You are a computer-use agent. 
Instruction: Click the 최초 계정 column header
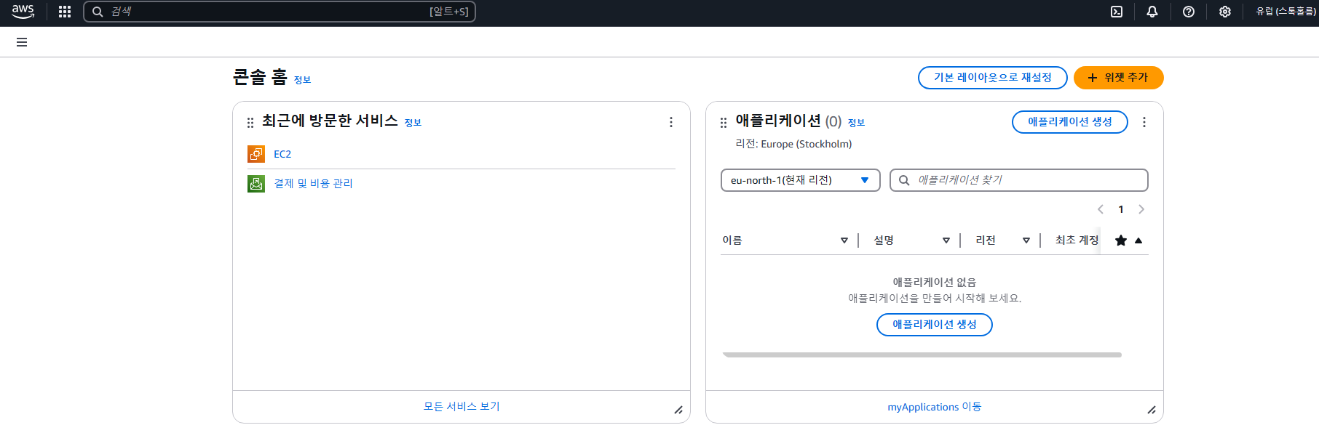[x=1077, y=240]
